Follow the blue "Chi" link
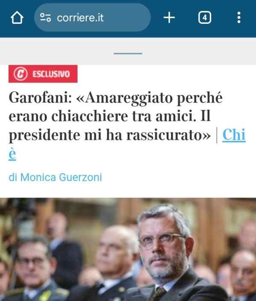This screenshot has width=256, height=301. click(234, 135)
